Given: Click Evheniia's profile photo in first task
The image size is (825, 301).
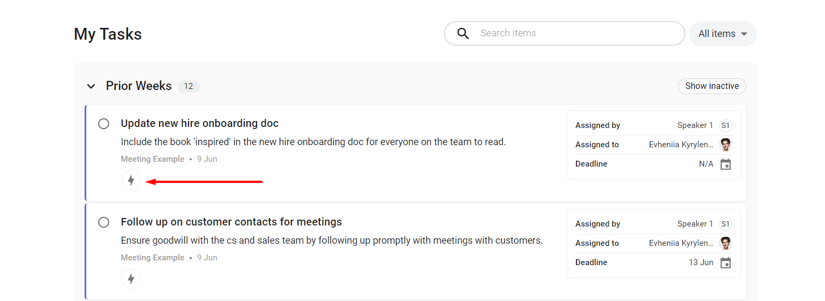Looking at the screenshot, I should tap(725, 145).
